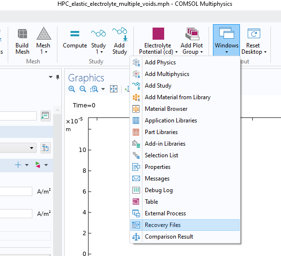Click the Compute equals icon
281x256 pixels.
pyautogui.click(x=75, y=33)
